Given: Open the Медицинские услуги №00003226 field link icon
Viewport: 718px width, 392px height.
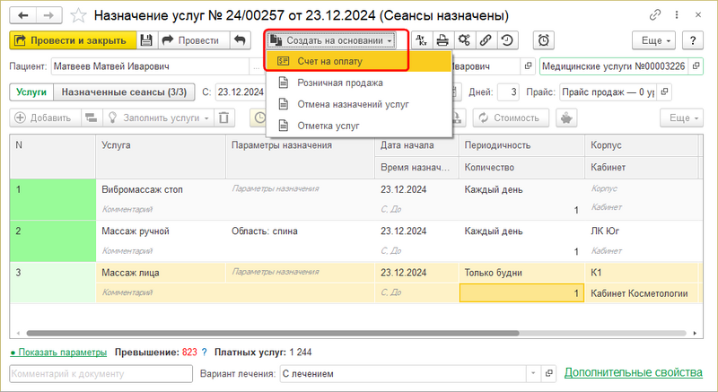Looking at the screenshot, I should (x=696, y=66).
